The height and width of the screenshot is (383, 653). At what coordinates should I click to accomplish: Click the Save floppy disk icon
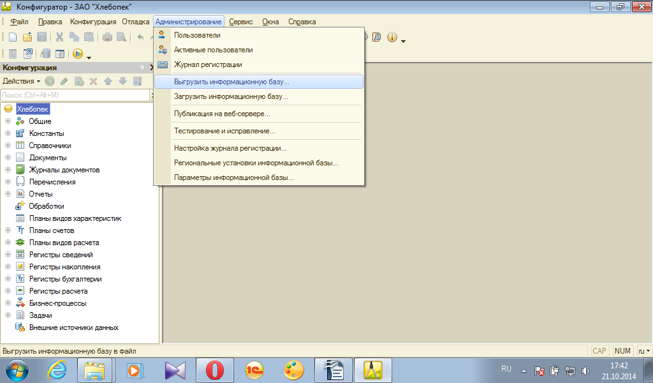pos(41,37)
